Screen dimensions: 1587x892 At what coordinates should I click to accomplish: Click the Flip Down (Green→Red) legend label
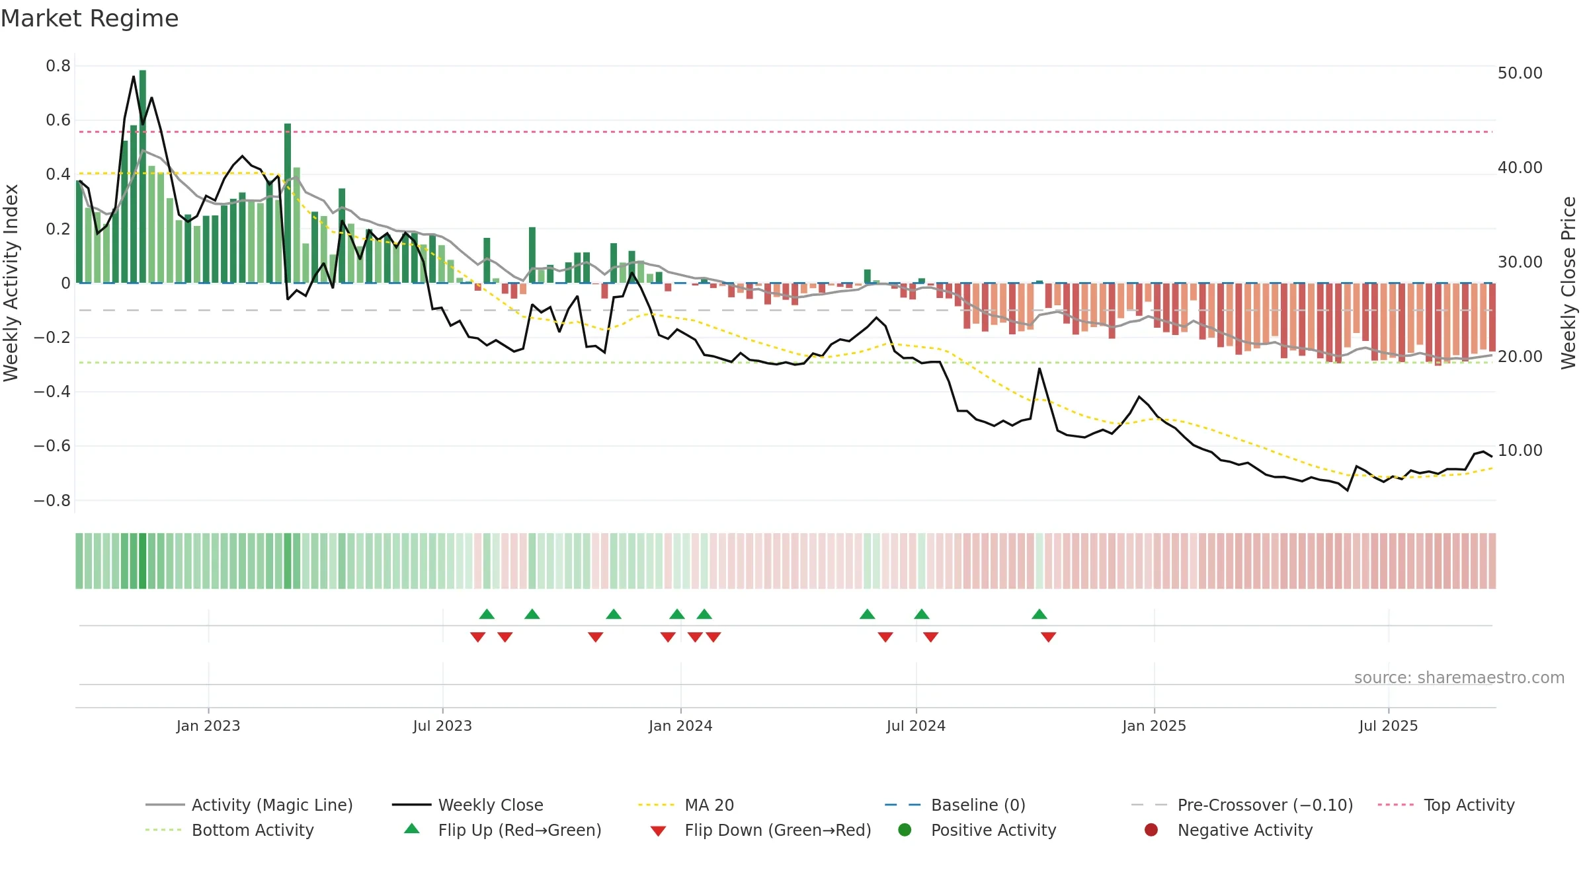(x=778, y=830)
